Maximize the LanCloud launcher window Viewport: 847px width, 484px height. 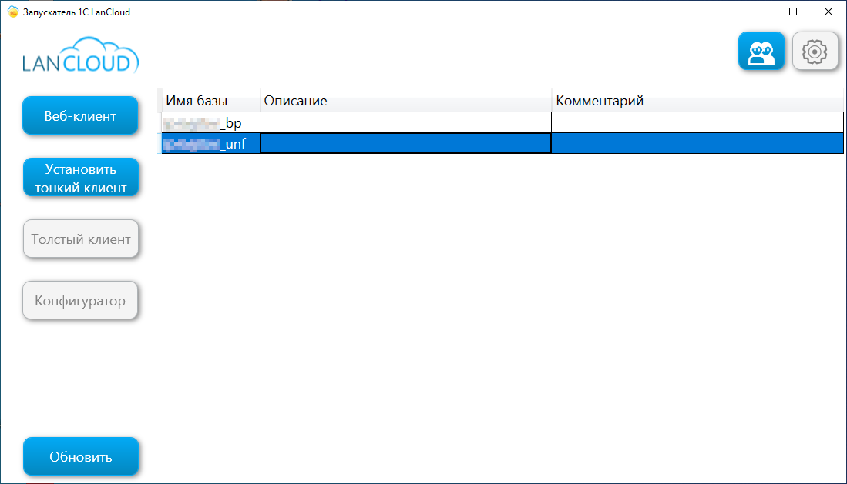click(793, 12)
